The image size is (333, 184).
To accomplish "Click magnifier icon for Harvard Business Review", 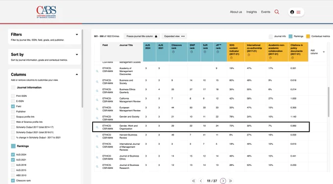I will (x=97, y=137).
